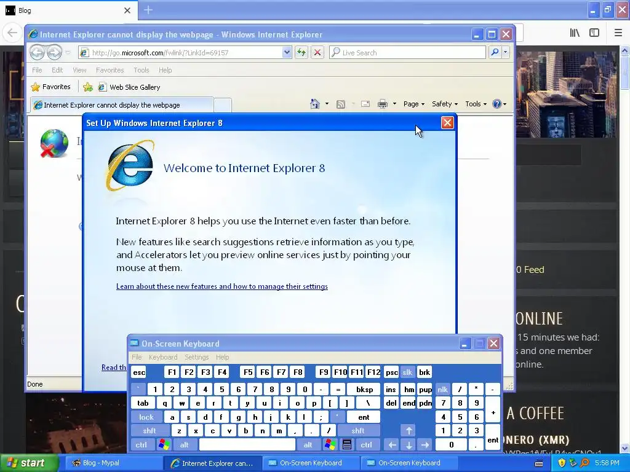Open Favorites menu in IE menu bar
Screen dimensions: 630x472
coord(110,70)
